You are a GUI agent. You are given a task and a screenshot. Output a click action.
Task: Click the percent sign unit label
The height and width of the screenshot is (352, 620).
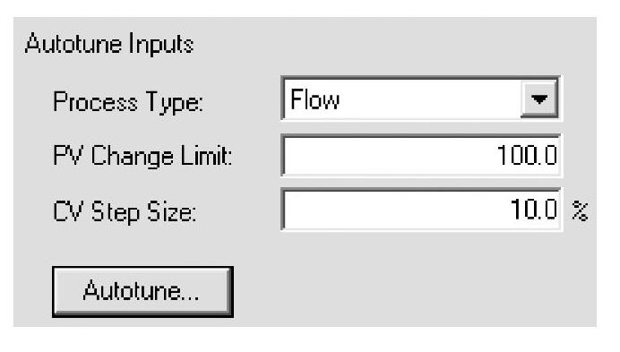[580, 210]
